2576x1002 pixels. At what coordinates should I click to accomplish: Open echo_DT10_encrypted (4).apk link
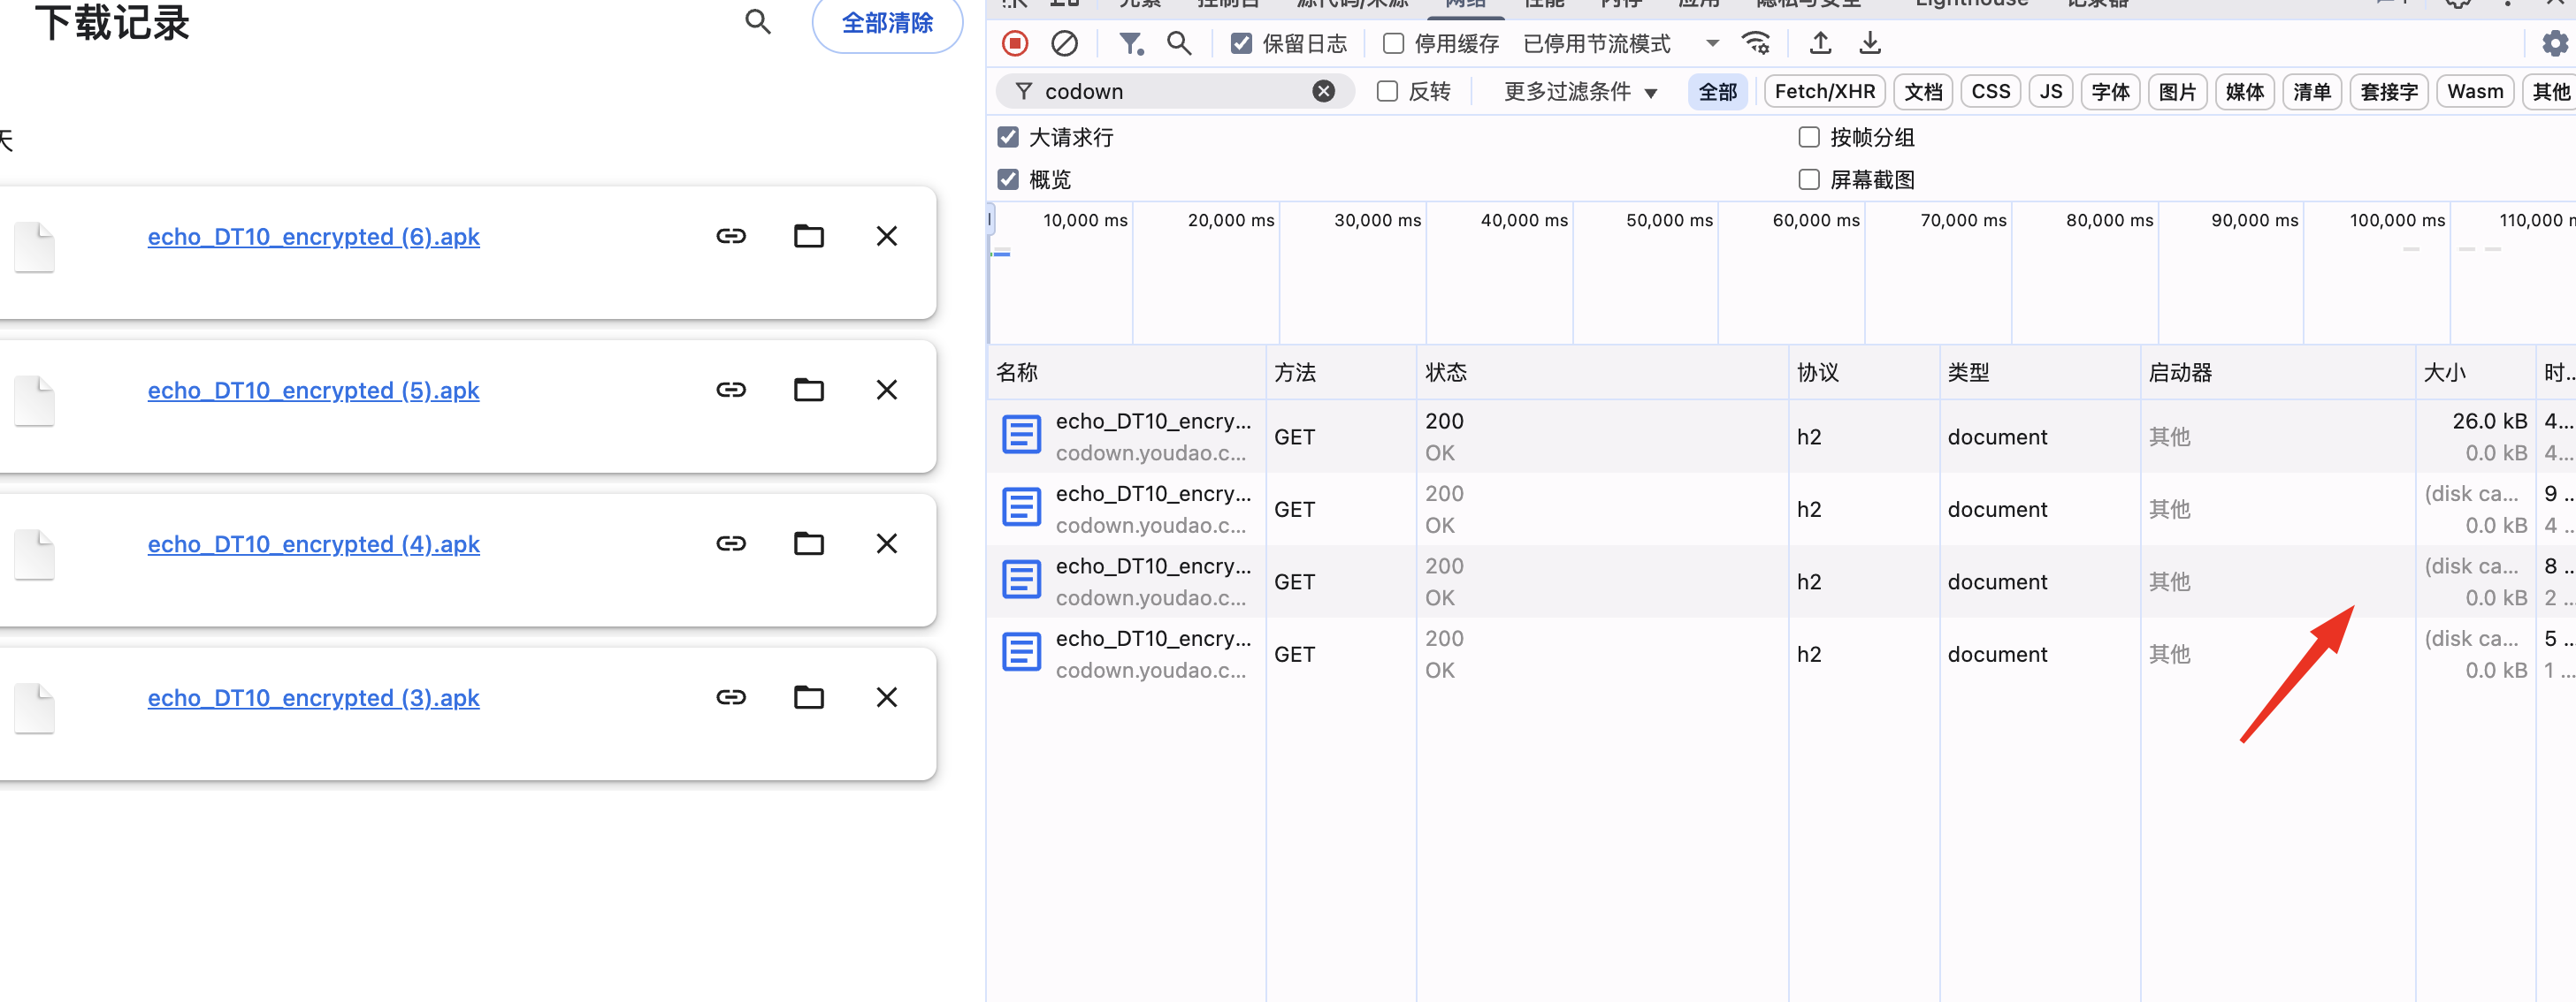coord(313,544)
